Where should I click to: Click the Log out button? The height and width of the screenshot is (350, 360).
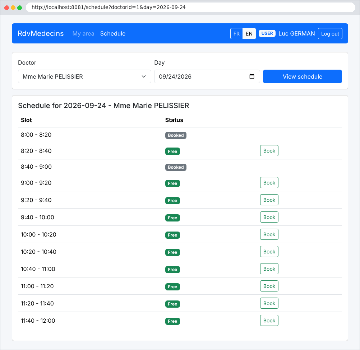tap(330, 34)
